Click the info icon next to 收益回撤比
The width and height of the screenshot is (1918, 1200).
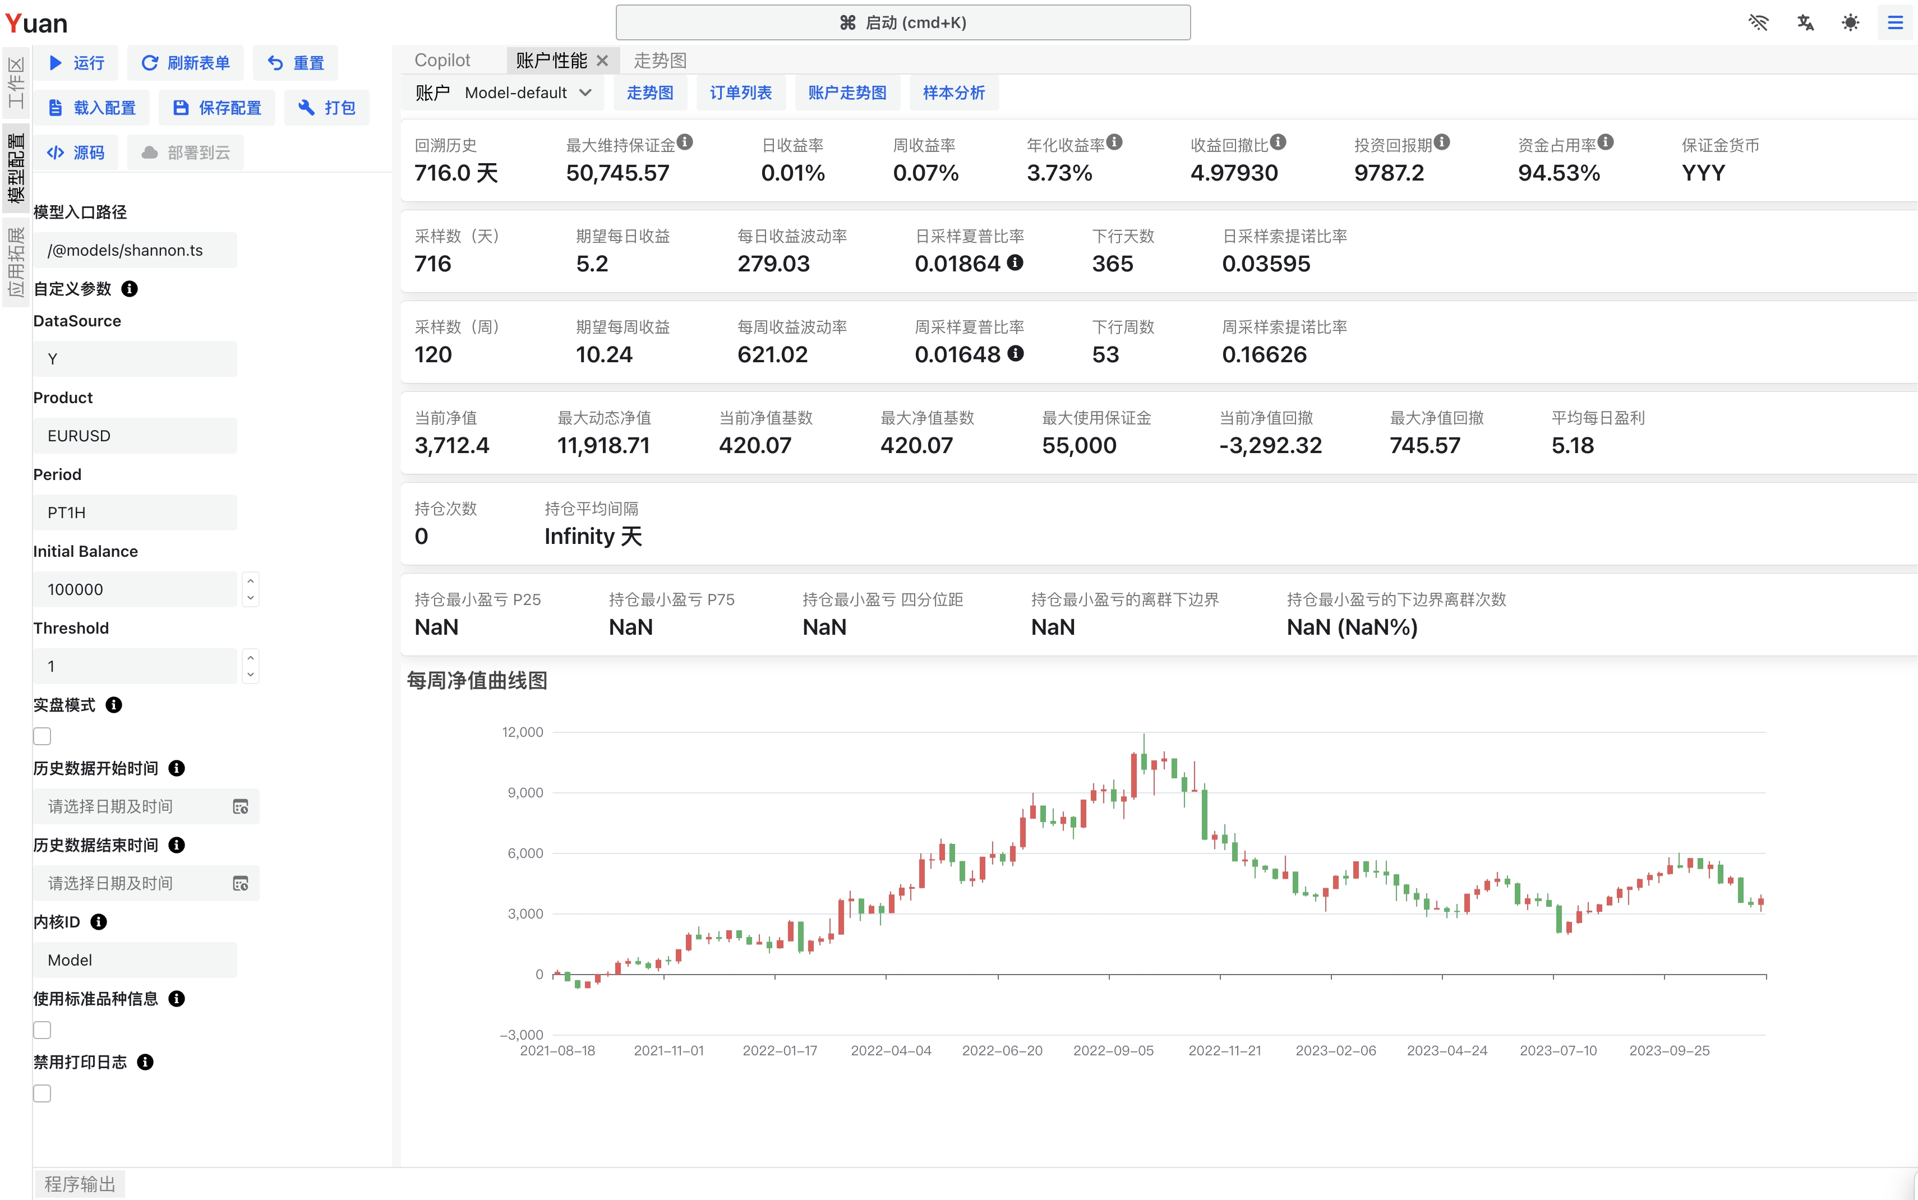pos(1278,142)
